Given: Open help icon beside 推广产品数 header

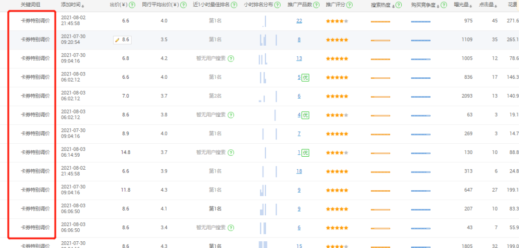Looking at the screenshot, I should (316, 5).
